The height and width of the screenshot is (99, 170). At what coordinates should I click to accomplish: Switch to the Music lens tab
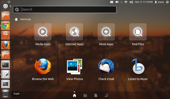[106, 95]
